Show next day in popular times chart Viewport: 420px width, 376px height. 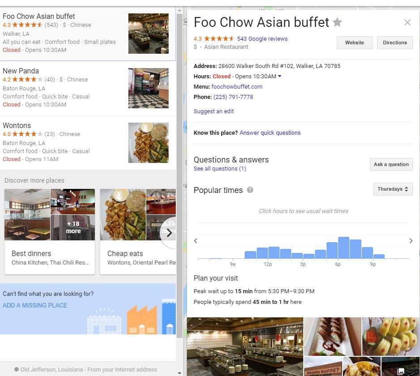click(411, 241)
